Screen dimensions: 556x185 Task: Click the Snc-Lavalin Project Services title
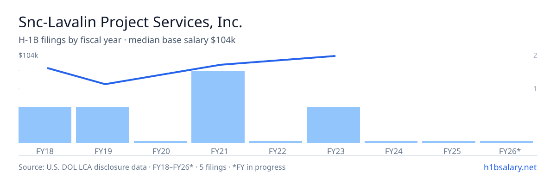tap(130, 22)
